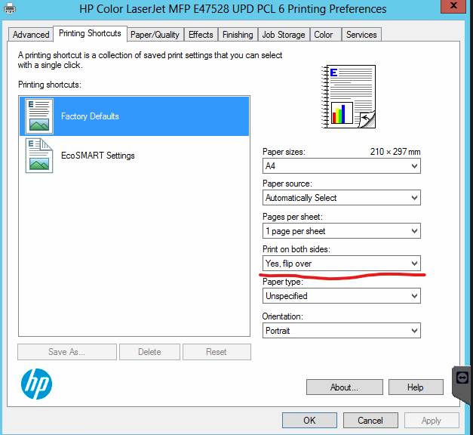The image size is (473, 435).
Task: Close the Printing Preferences dialog
Action: tap(453, 6)
